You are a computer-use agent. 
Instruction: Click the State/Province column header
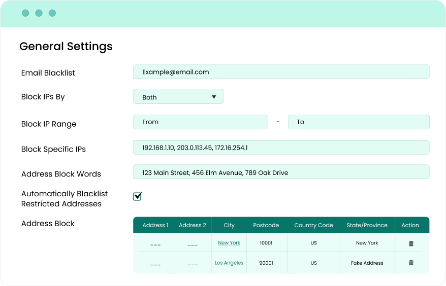coord(367,225)
